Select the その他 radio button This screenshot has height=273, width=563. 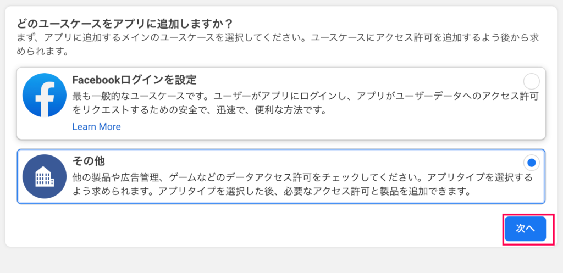(532, 163)
